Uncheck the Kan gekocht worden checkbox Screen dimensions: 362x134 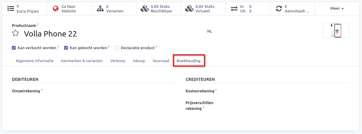pos(66,48)
